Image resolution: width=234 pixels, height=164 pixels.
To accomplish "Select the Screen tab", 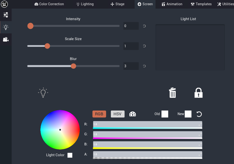I will click(x=145, y=4).
